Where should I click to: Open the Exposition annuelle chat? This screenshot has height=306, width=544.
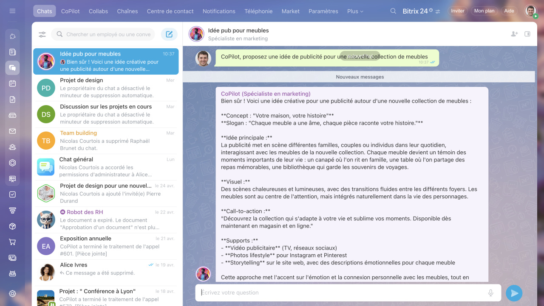click(x=106, y=246)
